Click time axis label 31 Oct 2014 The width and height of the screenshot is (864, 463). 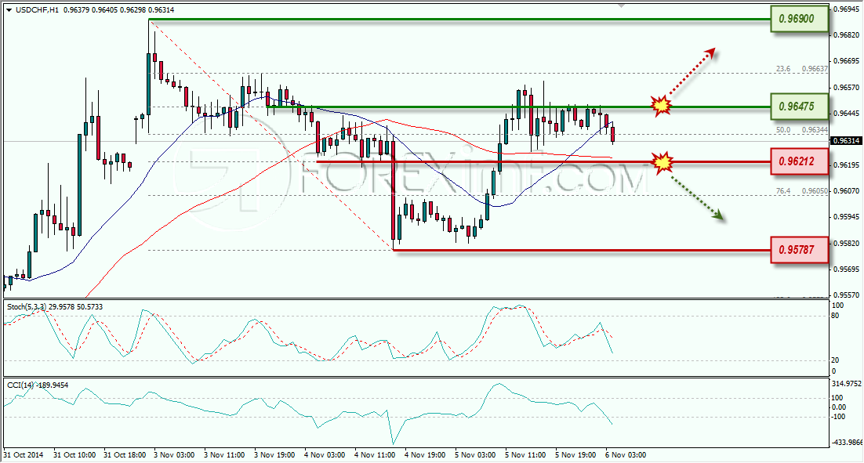click(24, 454)
